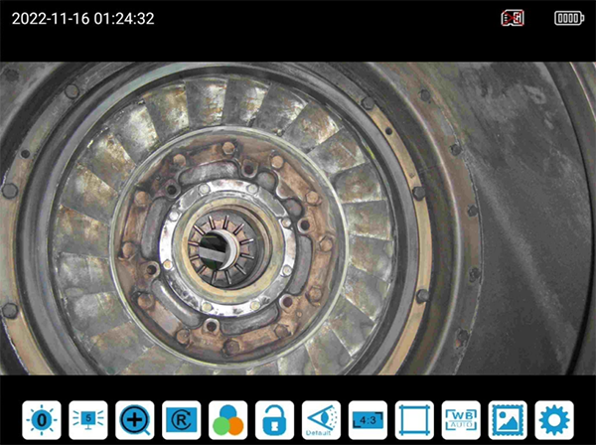This screenshot has width=596, height=445.
Task: Toggle the unlocked padlock icon
Action: pos(274,420)
